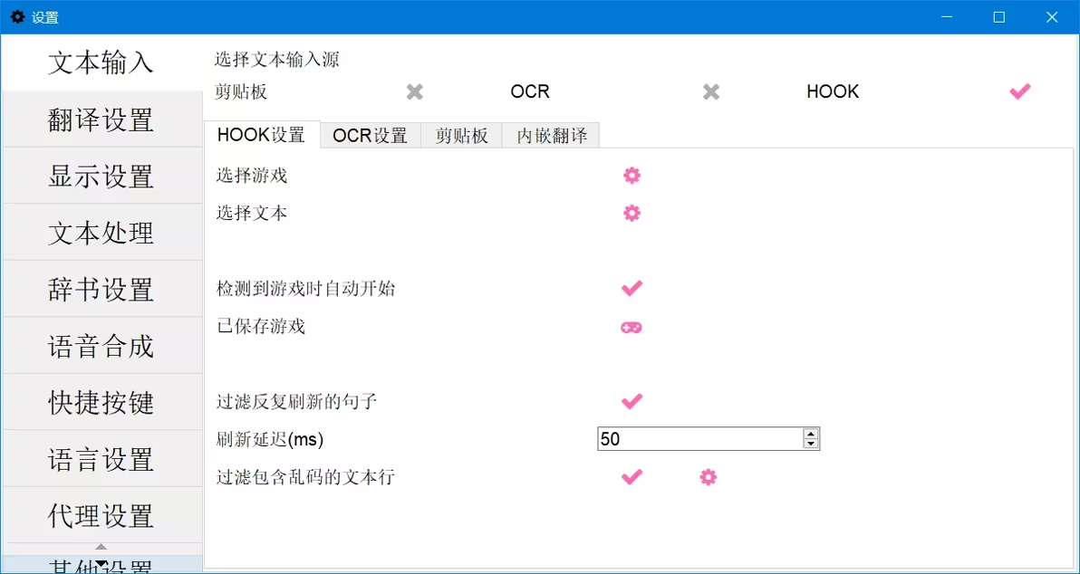
Task: Toggle 过滤包含乱码的文本行 checkmark
Action: 632,477
